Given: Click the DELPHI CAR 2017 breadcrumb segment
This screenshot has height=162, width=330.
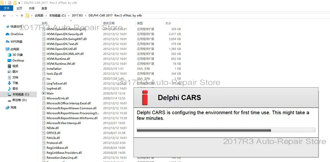Looking at the screenshot, I should (115, 16).
